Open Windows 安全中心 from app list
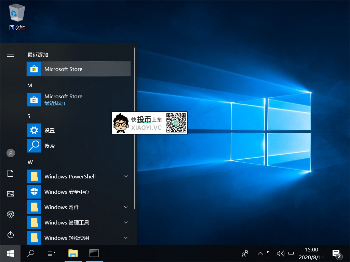This screenshot has width=350, height=262. pos(67,192)
